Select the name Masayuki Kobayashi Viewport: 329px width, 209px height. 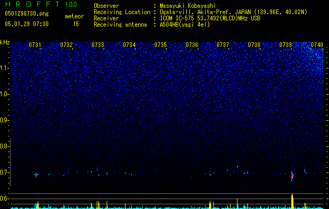coord(188,6)
